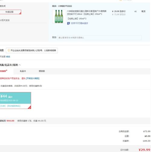Image resolution: width=151 pixels, height=152 pixels.
Task: Click the 修改 link for invoice info
Action: [x=8, y=57]
